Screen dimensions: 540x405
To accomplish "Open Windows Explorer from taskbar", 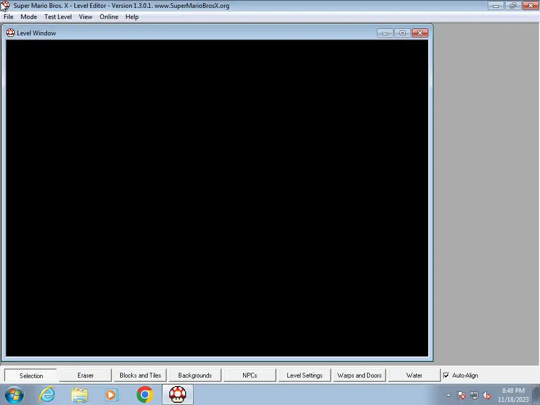I will coord(80,394).
